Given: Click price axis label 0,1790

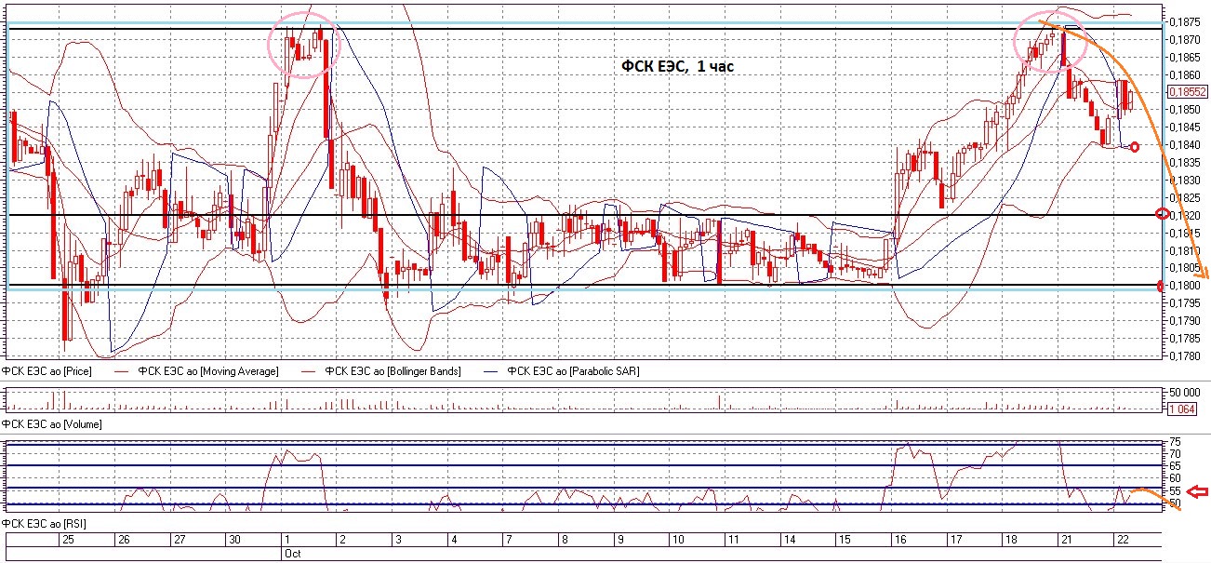Looking at the screenshot, I should tap(1183, 321).
